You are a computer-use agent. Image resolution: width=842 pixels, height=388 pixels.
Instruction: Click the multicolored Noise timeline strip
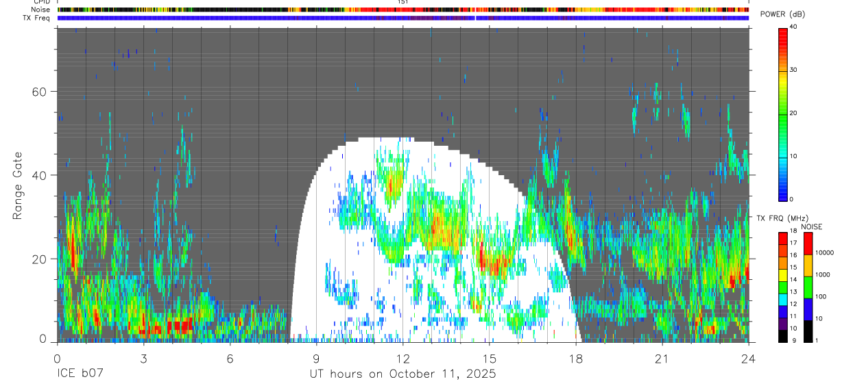[x=403, y=10]
